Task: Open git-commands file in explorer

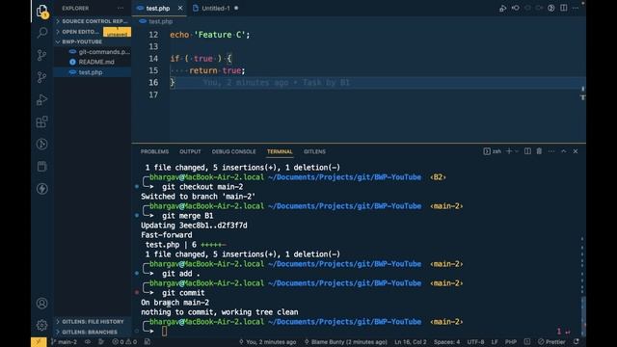Action: pyautogui.click(x=93, y=52)
